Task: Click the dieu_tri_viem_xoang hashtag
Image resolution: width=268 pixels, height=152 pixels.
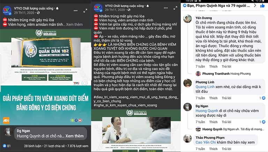Action: tap(136, 99)
